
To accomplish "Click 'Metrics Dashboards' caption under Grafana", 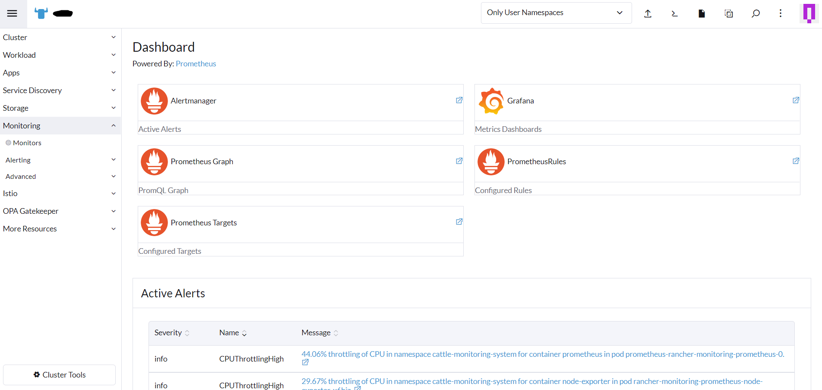I will 508,129.
